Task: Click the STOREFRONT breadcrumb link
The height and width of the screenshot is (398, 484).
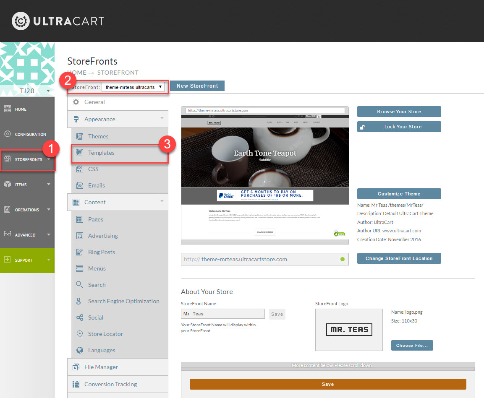Action: click(118, 73)
